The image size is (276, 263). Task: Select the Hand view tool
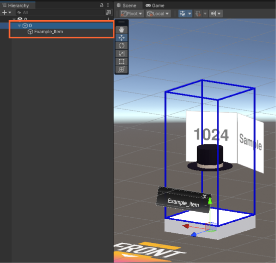coord(121,30)
